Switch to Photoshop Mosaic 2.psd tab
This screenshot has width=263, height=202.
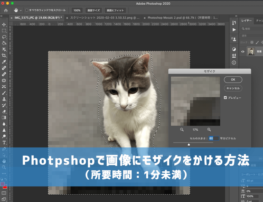click(x=183, y=18)
